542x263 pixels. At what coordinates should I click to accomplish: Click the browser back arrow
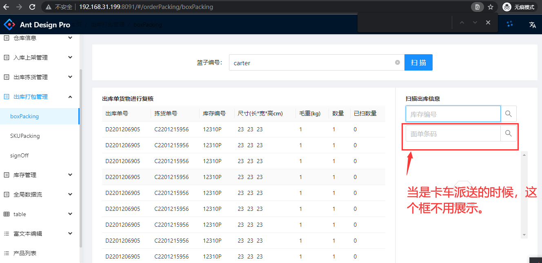(x=6, y=7)
